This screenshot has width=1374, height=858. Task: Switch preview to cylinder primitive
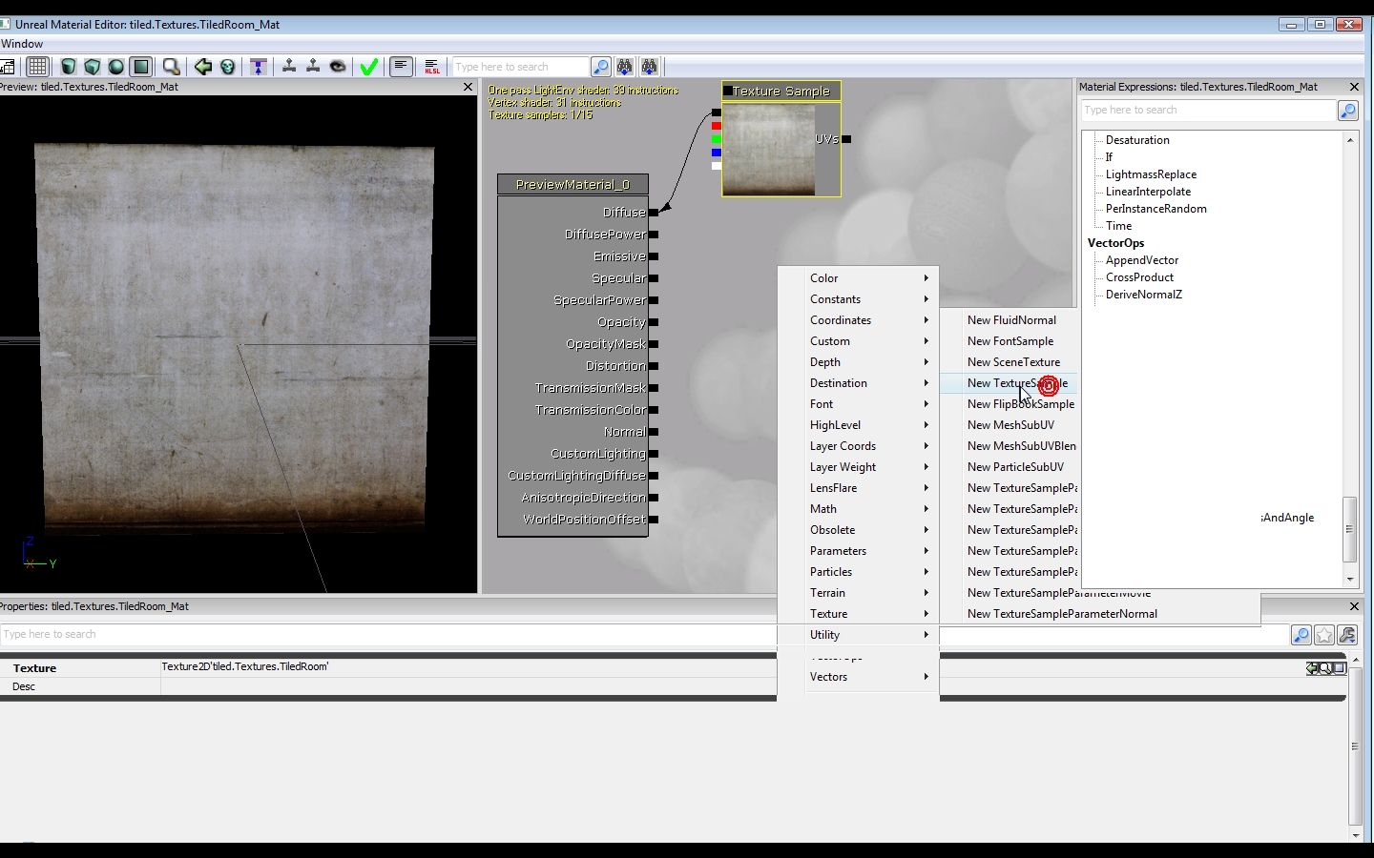[x=69, y=67]
